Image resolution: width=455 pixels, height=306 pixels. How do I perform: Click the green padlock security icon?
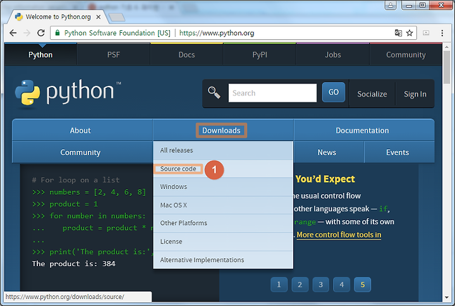58,32
